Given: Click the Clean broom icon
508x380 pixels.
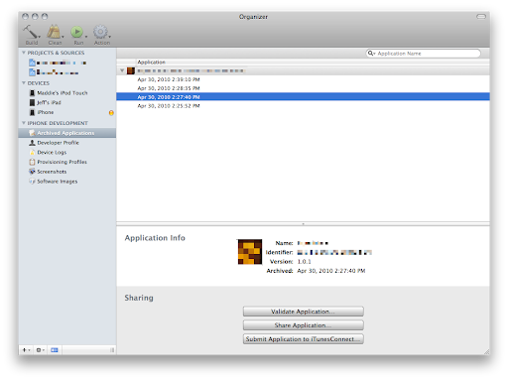Looking at the screenshot, I should 54,32.
